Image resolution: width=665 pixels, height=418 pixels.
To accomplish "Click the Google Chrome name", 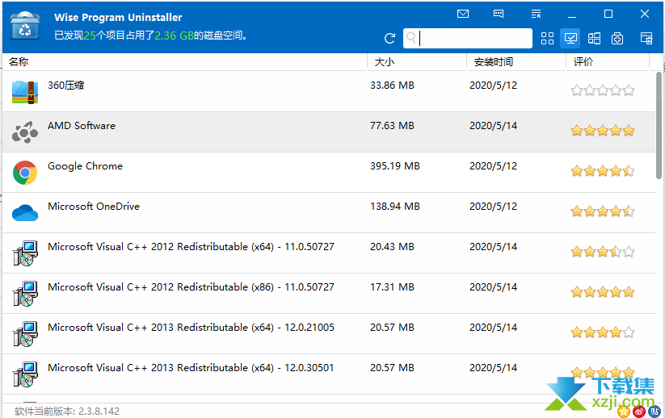I will (x=85, y=166).
